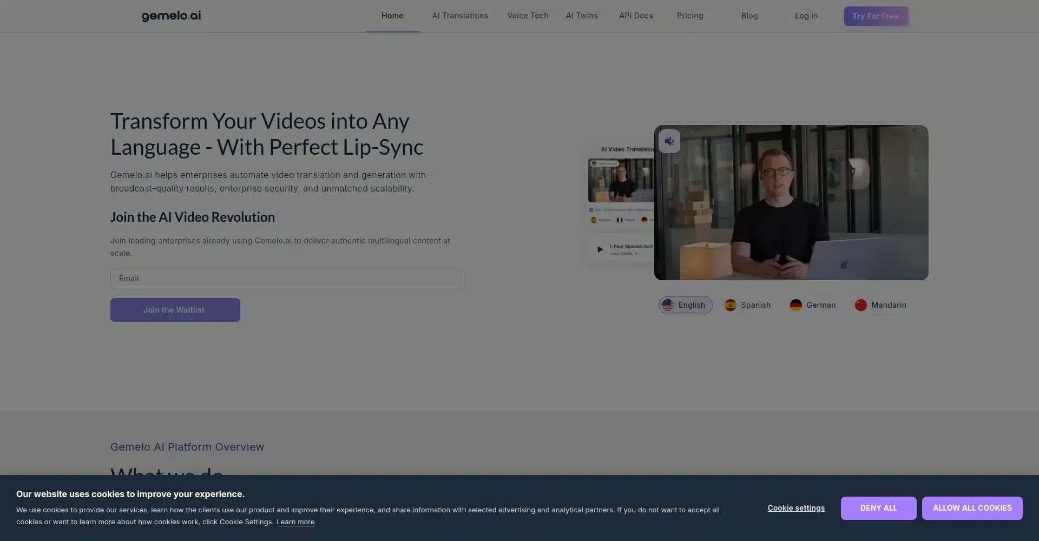
Task: Open the Pricing tab
Action: (x=690, y=16)
